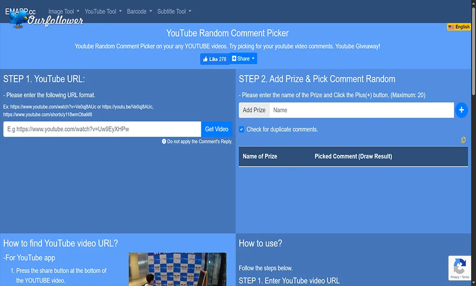Focus the YouTube URL input field
476x286 pixels.
[102, 129]
